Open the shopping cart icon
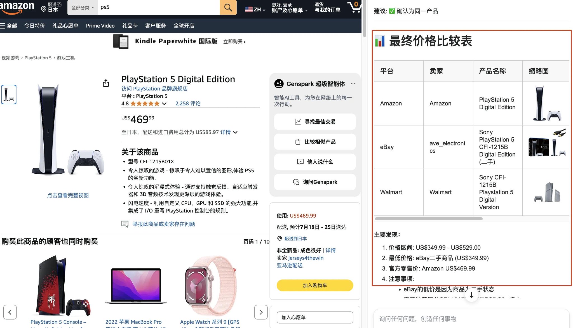This screenshot has height=328, width=573. pyautogui.click(x=354, y=7)
